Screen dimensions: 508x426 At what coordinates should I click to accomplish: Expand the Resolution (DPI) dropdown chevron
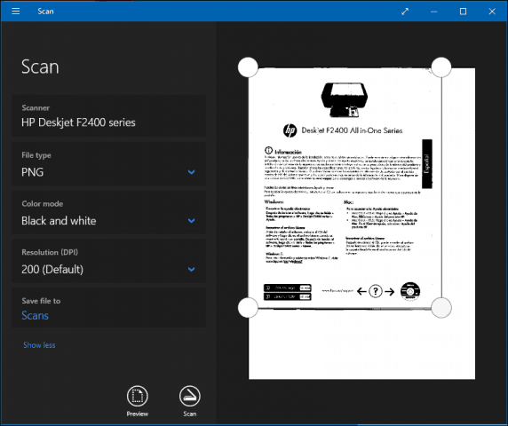pos(192,269)
